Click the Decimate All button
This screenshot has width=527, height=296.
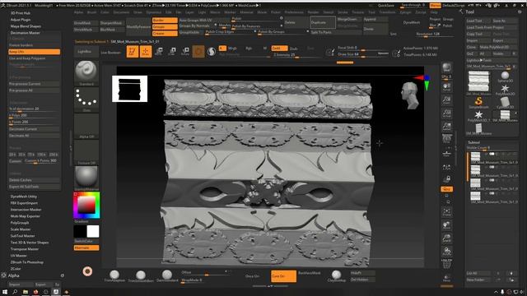(x=34, y=136)
